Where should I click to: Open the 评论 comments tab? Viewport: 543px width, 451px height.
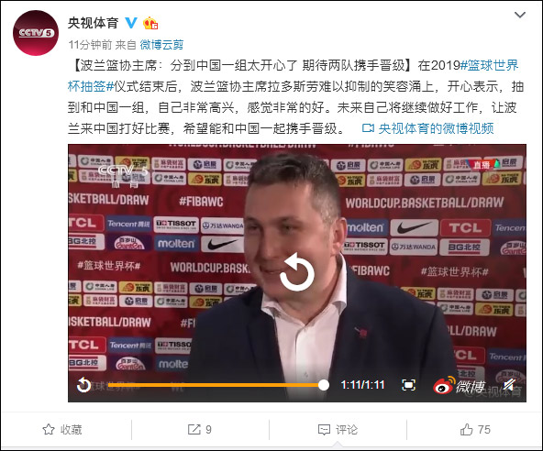[x=338, y=430]
